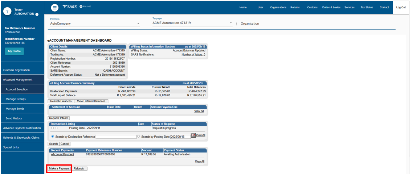Select the first radio beside Posting Date row
Image resolution: width=412 pixels, height=176 pixels.
point(53,128)
